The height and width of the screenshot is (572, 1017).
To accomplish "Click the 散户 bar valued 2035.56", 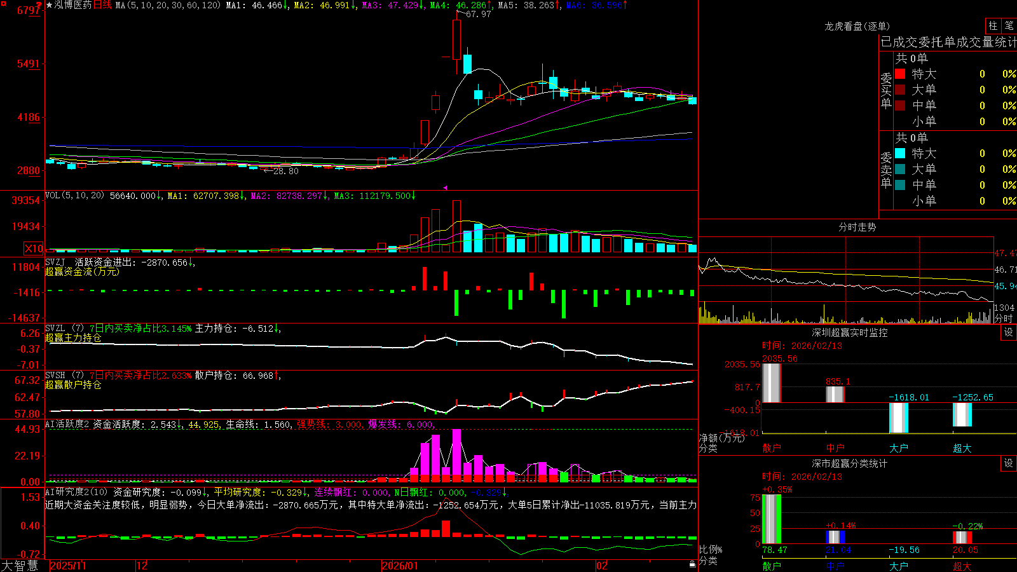I will (x=771, y=383).
